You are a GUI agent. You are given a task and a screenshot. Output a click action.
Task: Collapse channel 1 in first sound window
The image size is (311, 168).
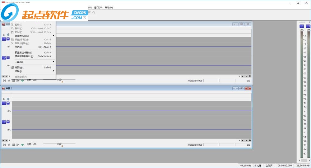[8, 39]
